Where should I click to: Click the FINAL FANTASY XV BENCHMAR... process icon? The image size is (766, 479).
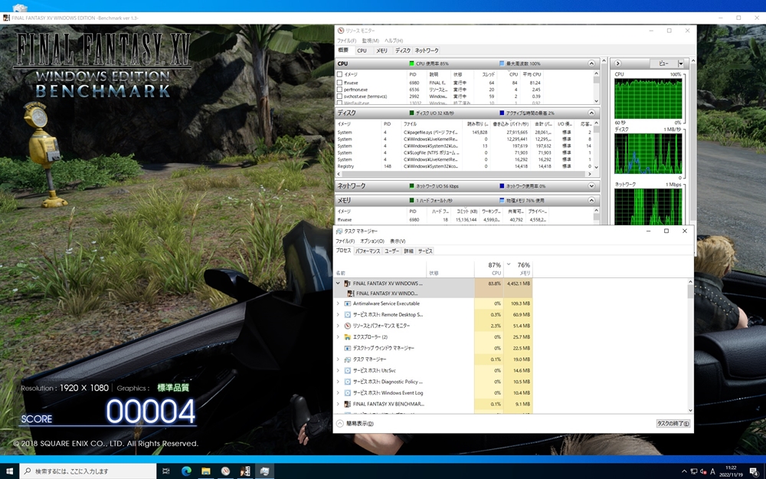point(347,404)
